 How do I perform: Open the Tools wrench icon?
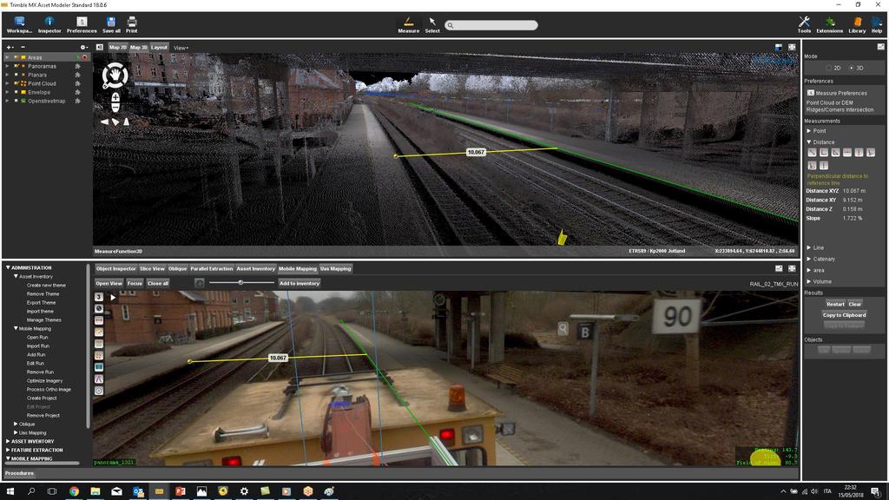tap(804, 24)
